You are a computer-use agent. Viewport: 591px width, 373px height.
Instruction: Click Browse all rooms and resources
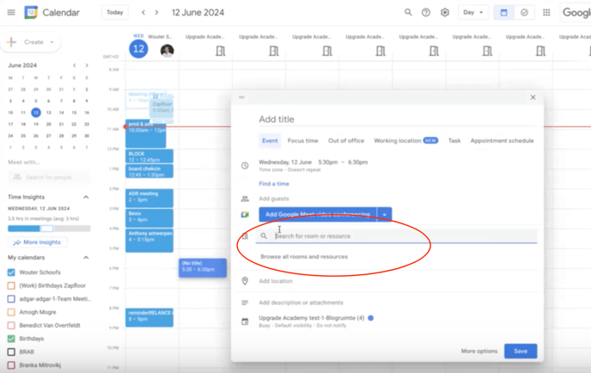point(304,257)
